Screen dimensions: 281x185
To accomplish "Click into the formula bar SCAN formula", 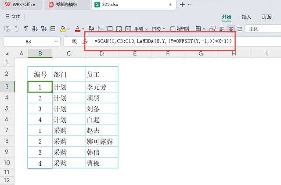I will click(163, 41).
